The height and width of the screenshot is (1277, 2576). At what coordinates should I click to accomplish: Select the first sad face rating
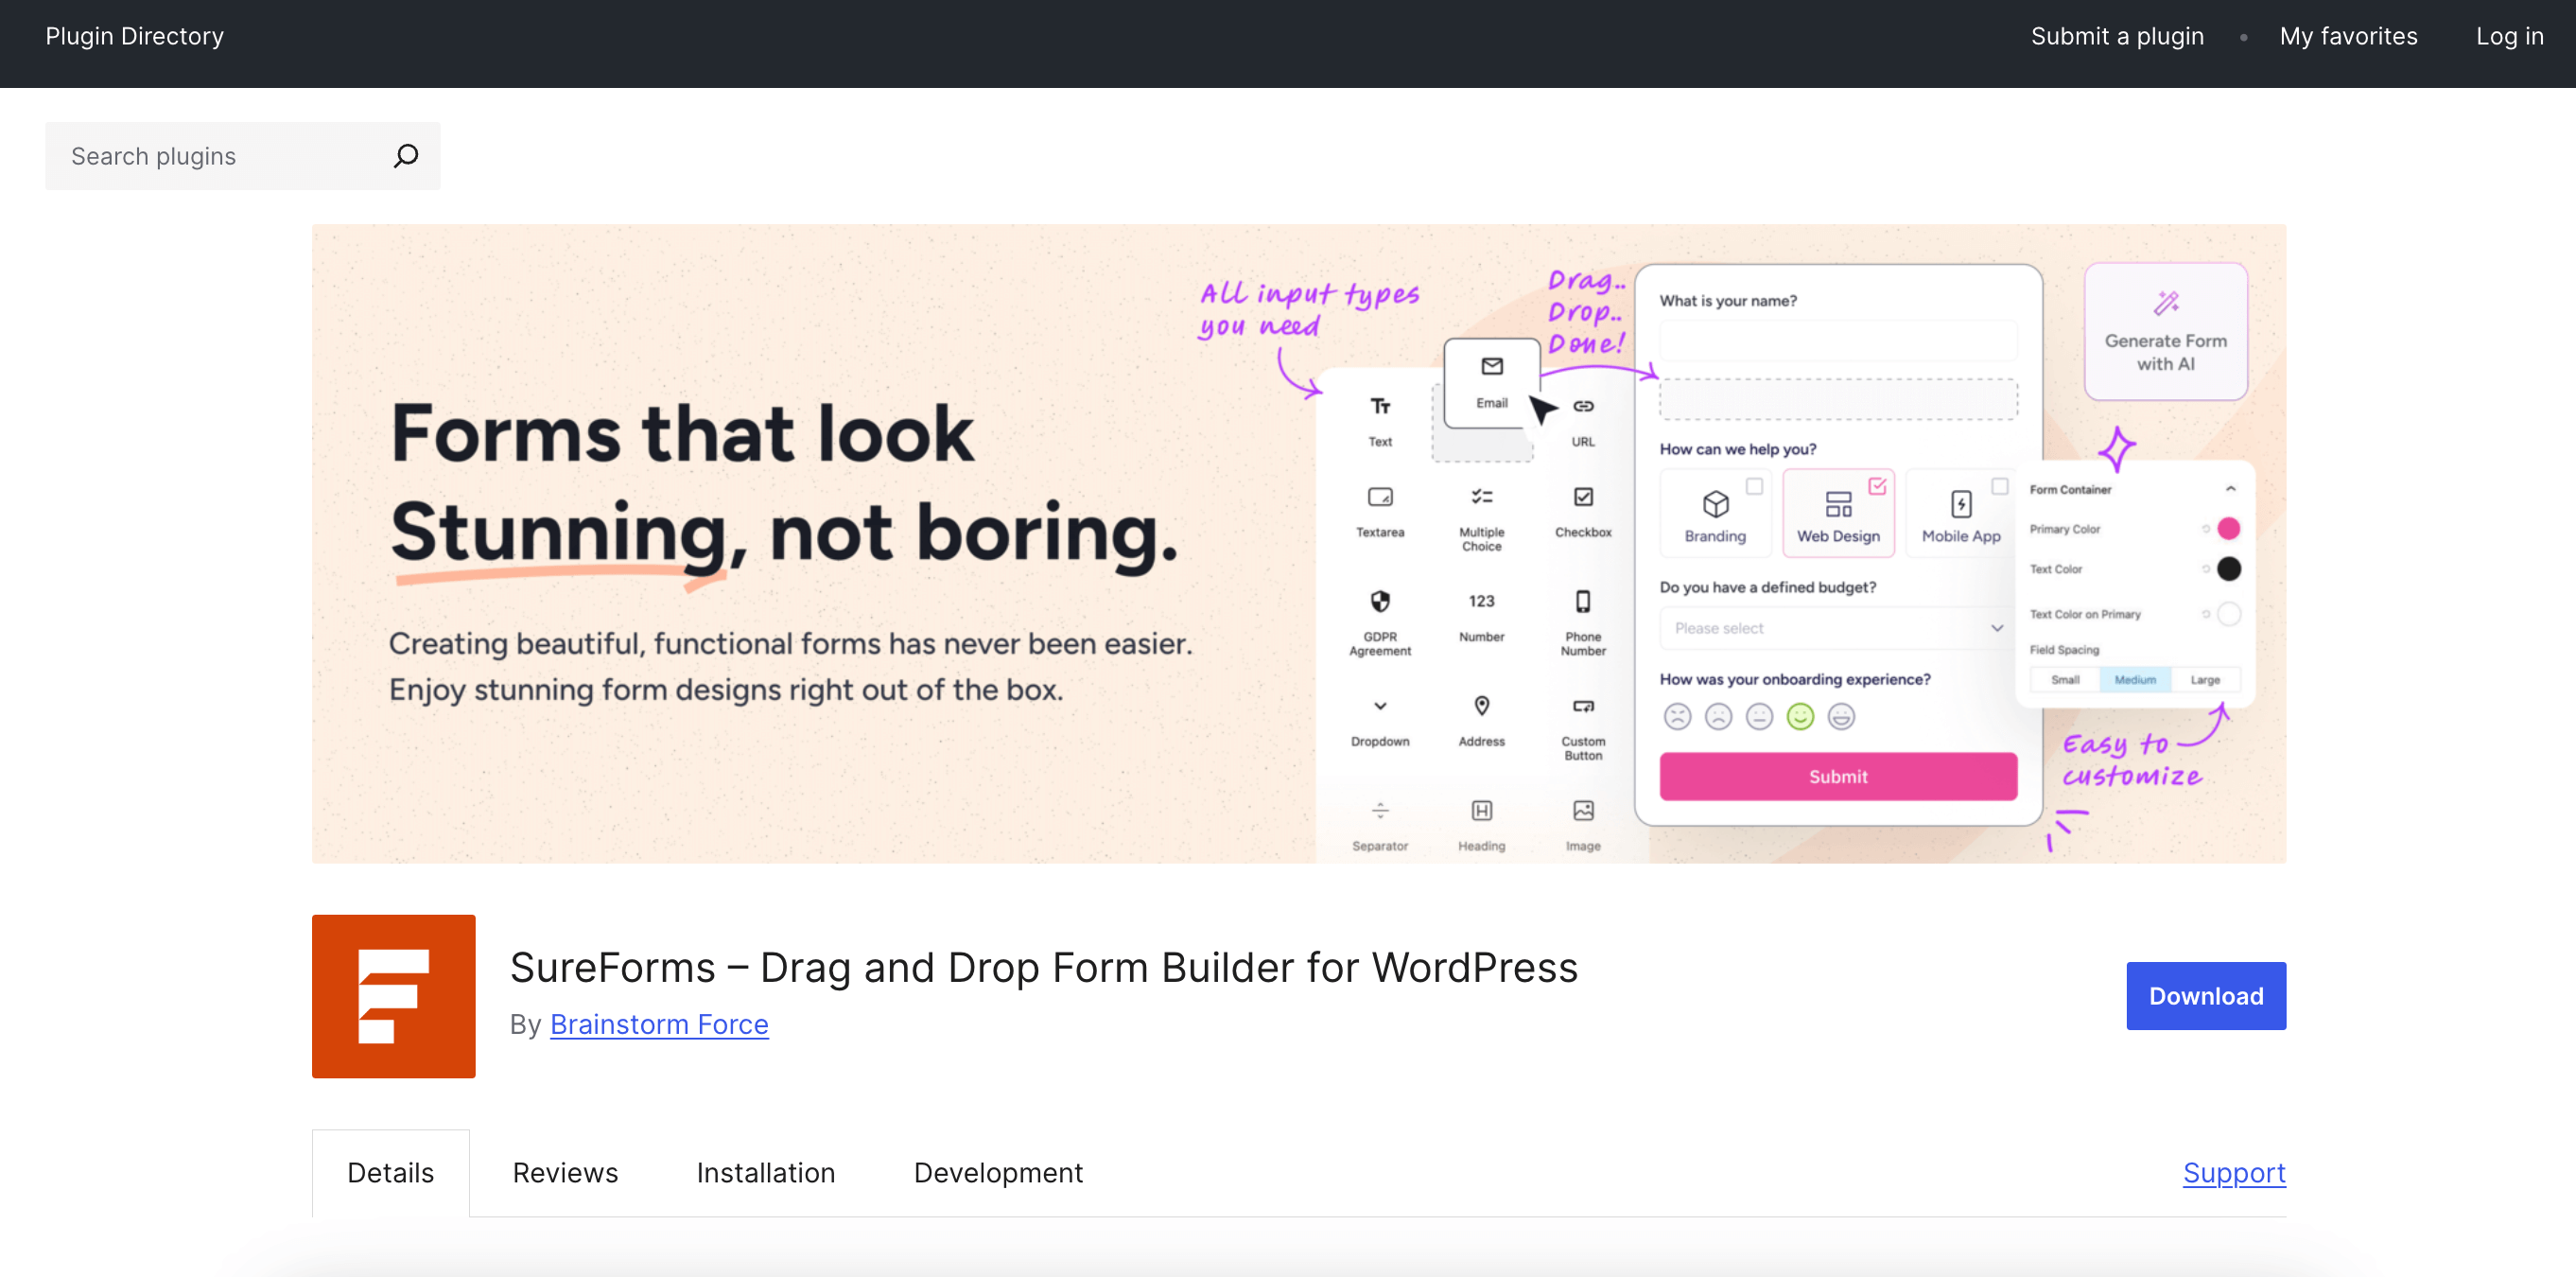pos(1677,716)
